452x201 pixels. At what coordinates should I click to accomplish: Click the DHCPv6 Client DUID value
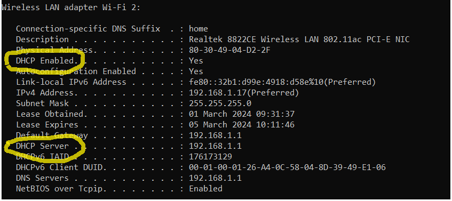tap(287, 167)
